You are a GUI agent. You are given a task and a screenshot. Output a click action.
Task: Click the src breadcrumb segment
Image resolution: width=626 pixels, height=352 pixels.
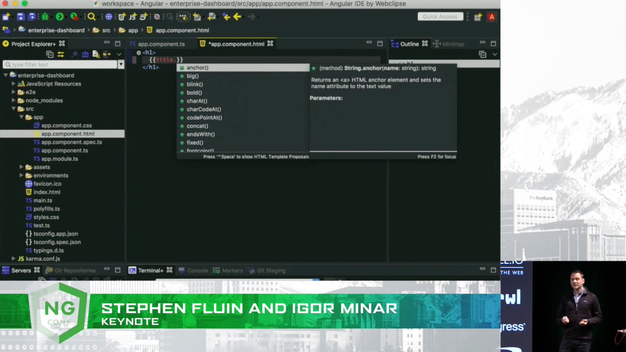(x=107, y=30)
